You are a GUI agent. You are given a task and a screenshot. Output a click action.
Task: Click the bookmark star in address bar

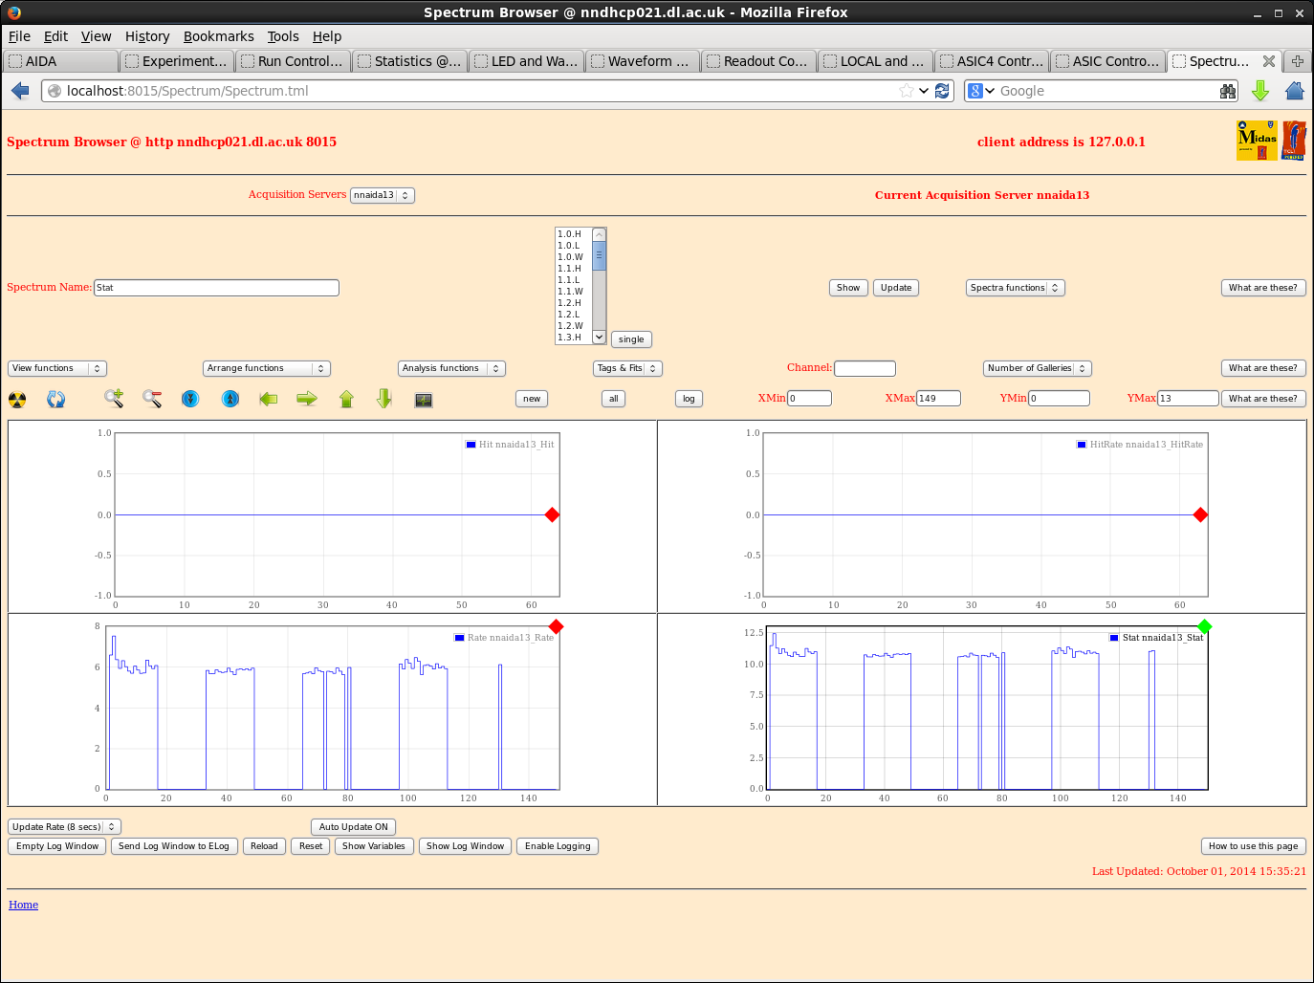pyautogui.click(x=906, y=91)
